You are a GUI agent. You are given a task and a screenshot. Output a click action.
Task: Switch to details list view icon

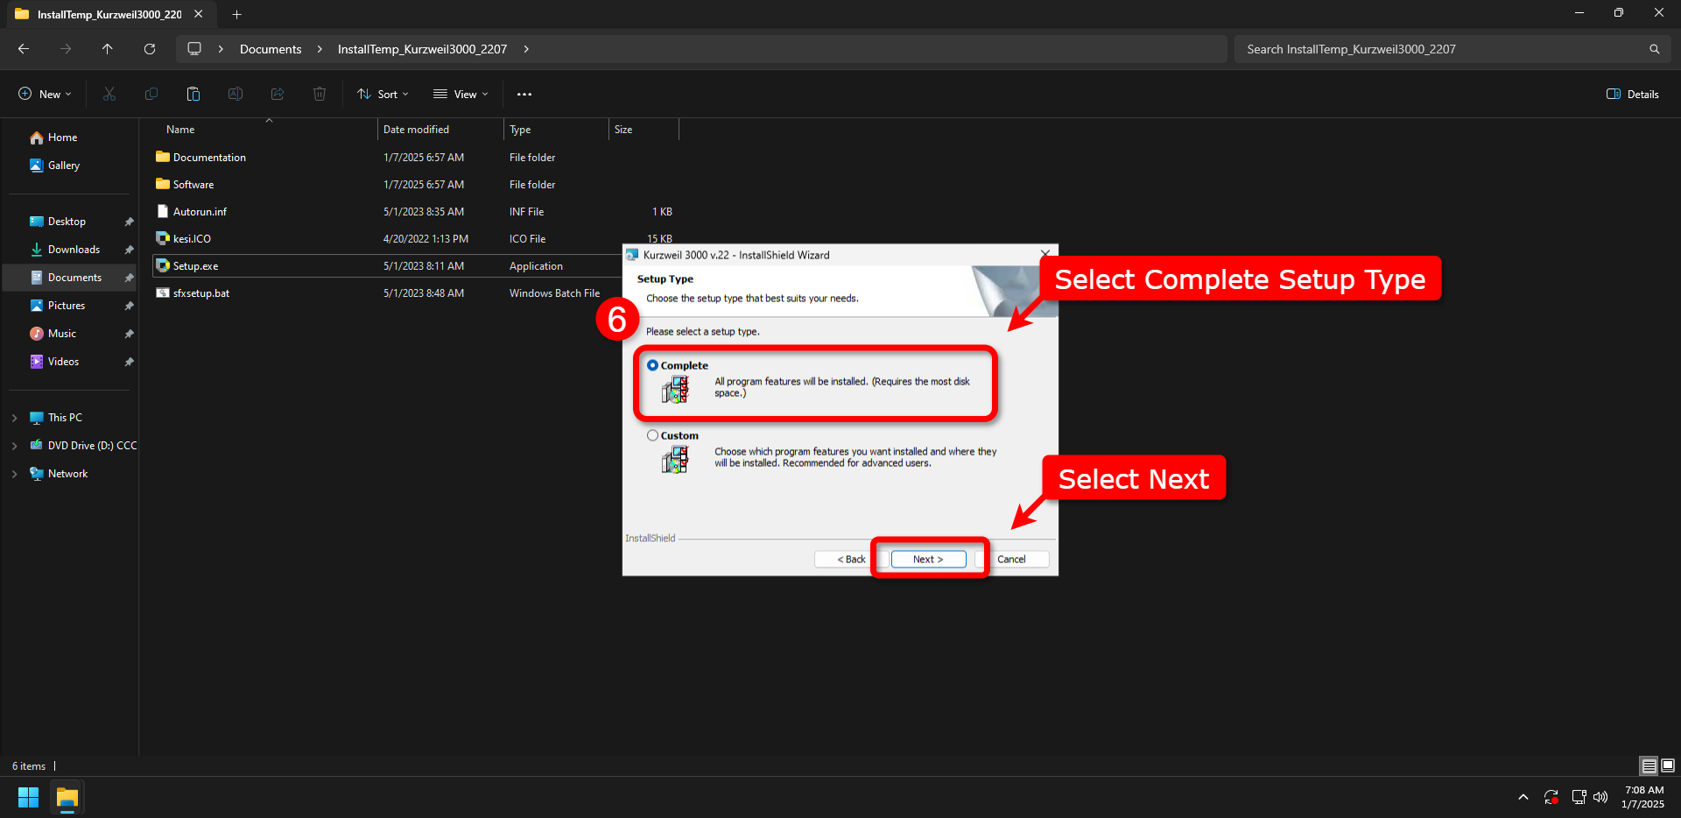[1649, 766]
